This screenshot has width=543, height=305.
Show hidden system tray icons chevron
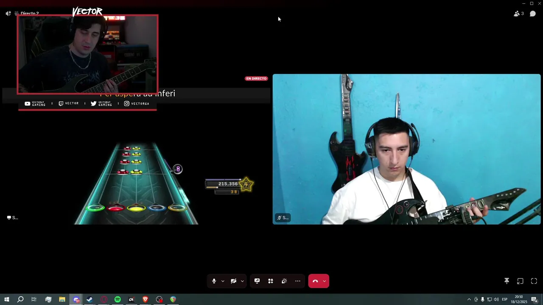pyautogui.click(x=469, y=299)
